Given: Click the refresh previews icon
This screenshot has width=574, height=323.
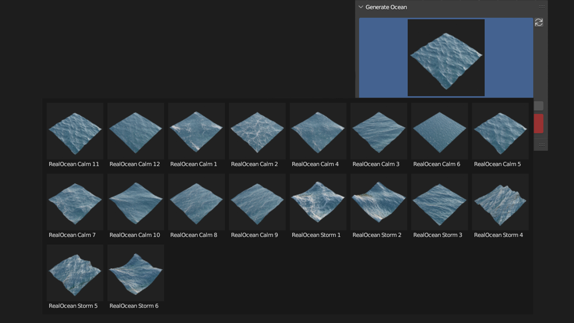Looking at the screenshot, I should coord(539,22).
